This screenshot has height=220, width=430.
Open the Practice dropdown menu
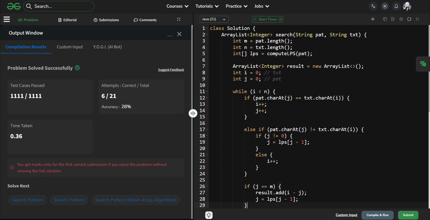click(236, 6)
